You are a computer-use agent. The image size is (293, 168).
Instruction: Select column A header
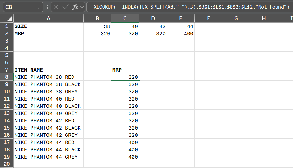(48, 19)
